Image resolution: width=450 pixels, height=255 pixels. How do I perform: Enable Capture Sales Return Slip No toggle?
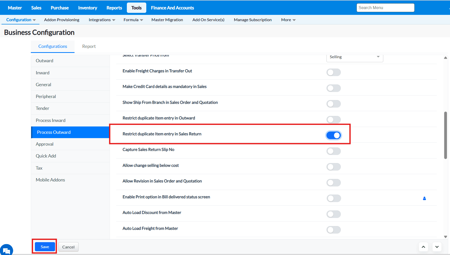[334, 151]
